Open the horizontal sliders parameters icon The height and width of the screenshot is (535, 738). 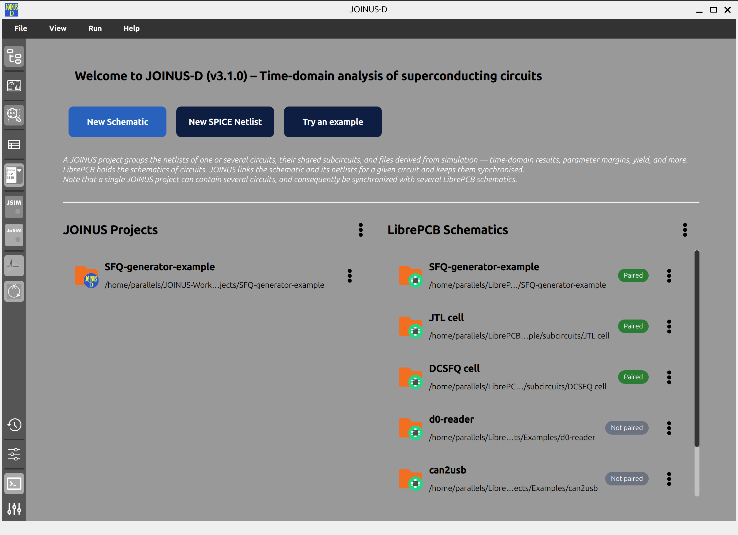tap(14, 454)
